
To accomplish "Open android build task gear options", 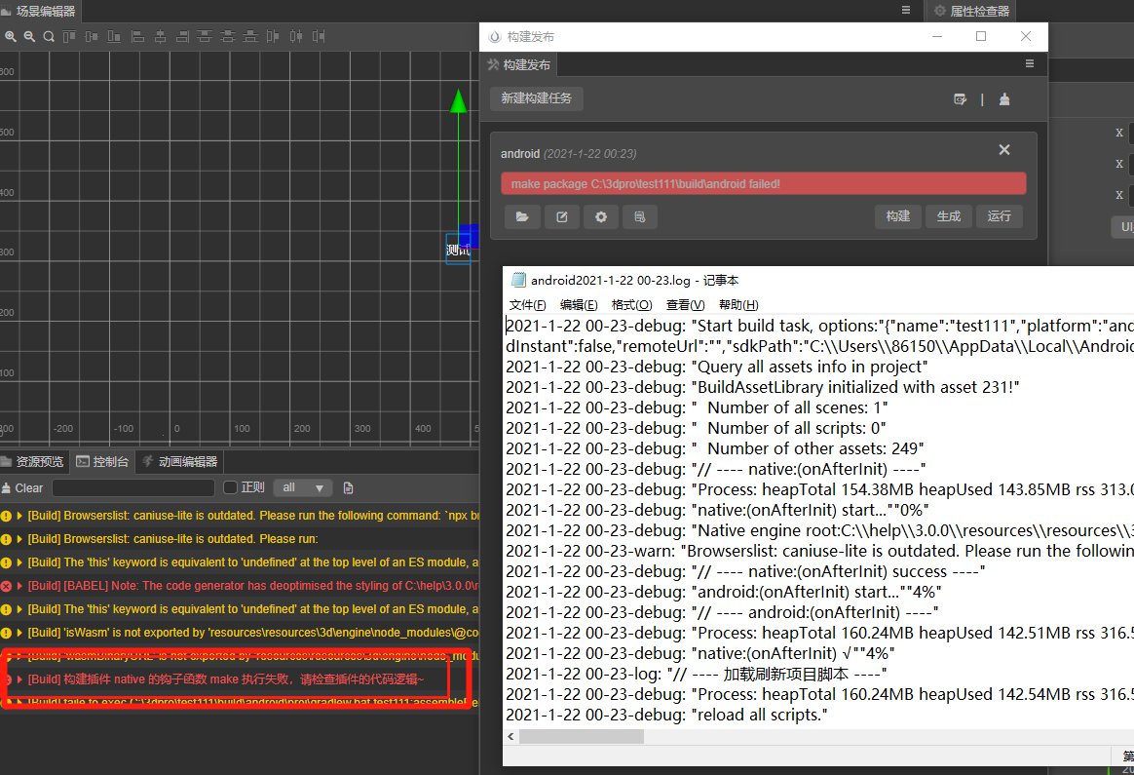I will [x=601, y=216].
